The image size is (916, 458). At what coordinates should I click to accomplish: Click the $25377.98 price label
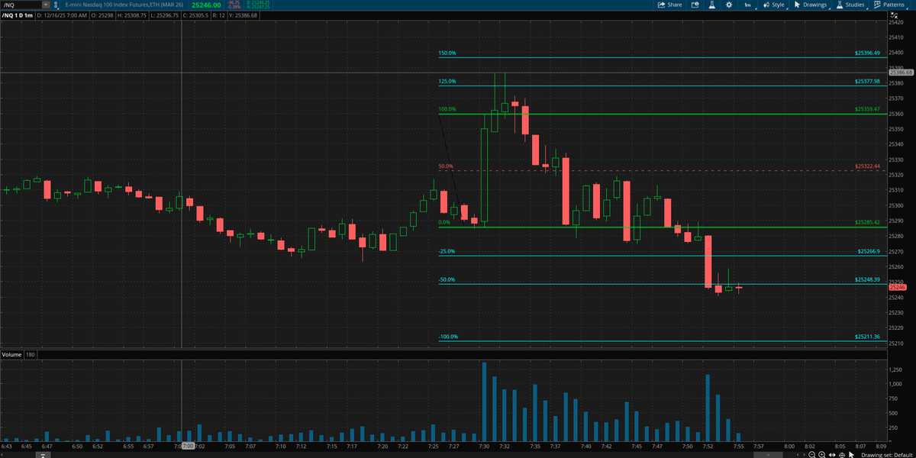pos(868,82)
